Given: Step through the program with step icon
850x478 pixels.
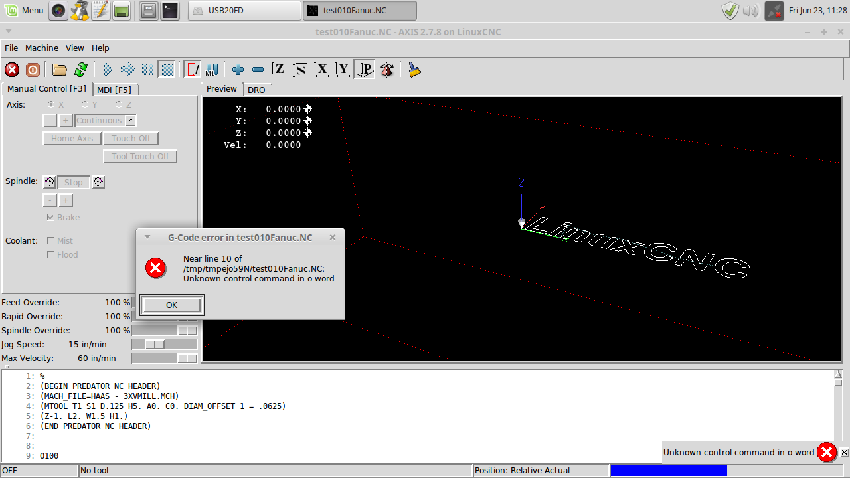Looking at the screenshot, I should pyautogui.click(x=127, y=70).
